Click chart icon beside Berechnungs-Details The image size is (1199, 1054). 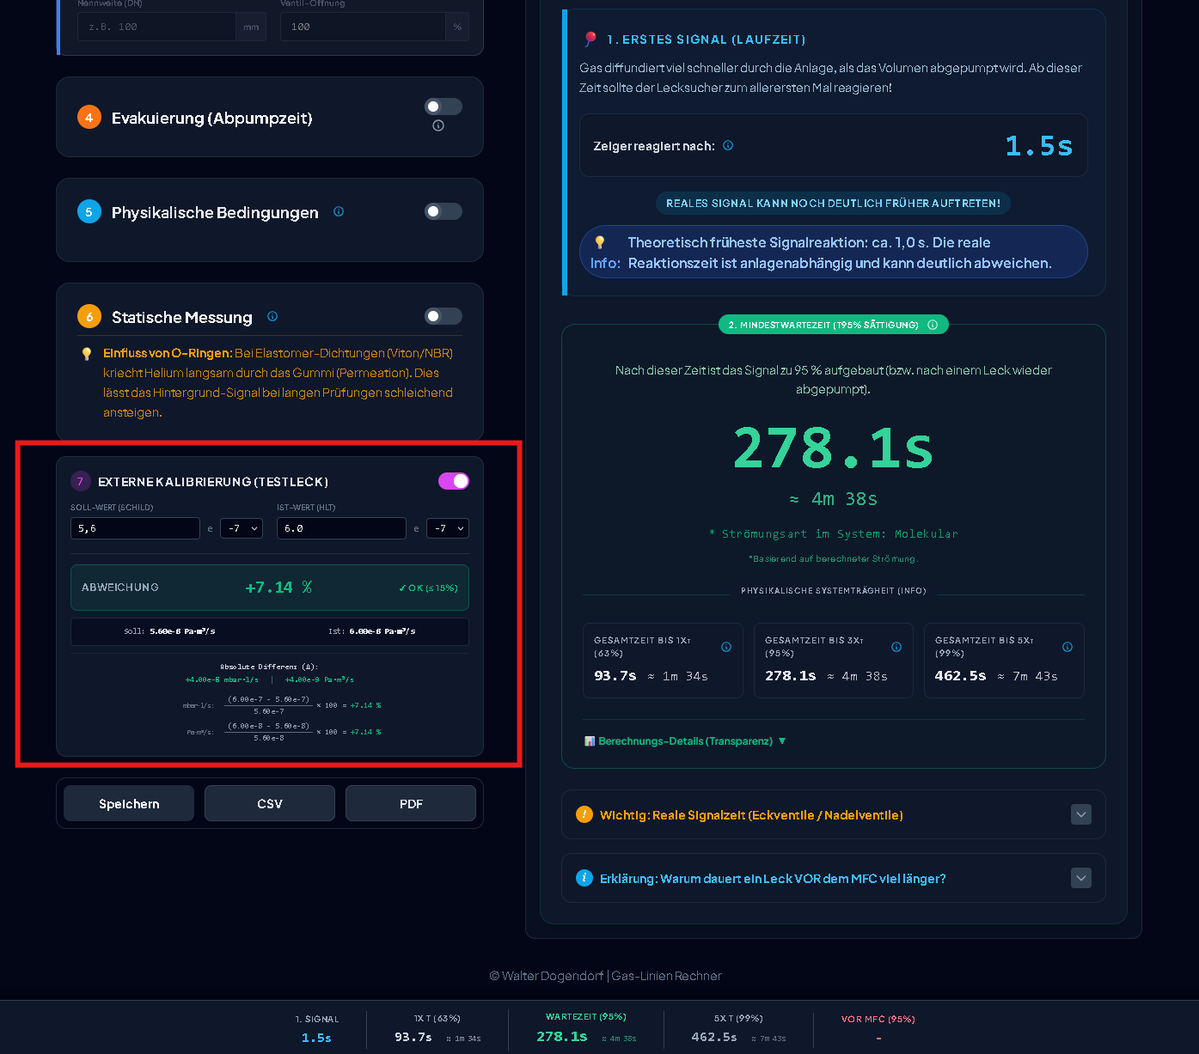[590, 741]
